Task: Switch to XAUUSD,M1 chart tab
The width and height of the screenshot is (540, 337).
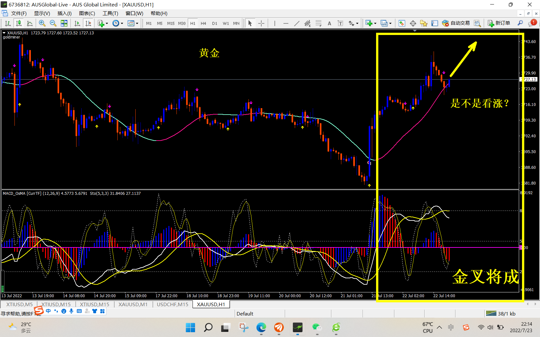Action: click(x=133, y=304)
